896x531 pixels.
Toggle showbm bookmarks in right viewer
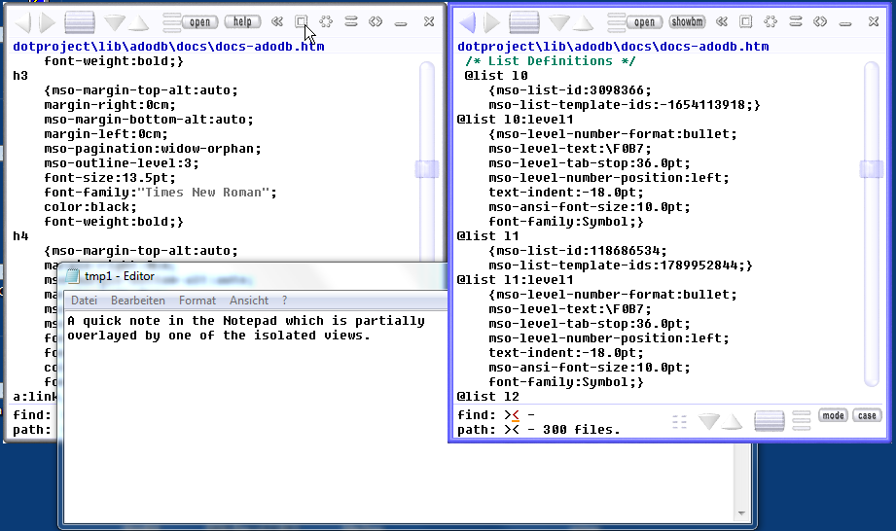[687, 21]
